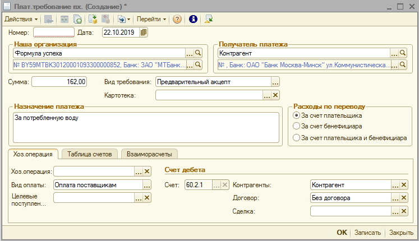The height and width of the screenshot is (241, 419).
Task: Open the Действия dropdown menu
Action: coord(21,19)
